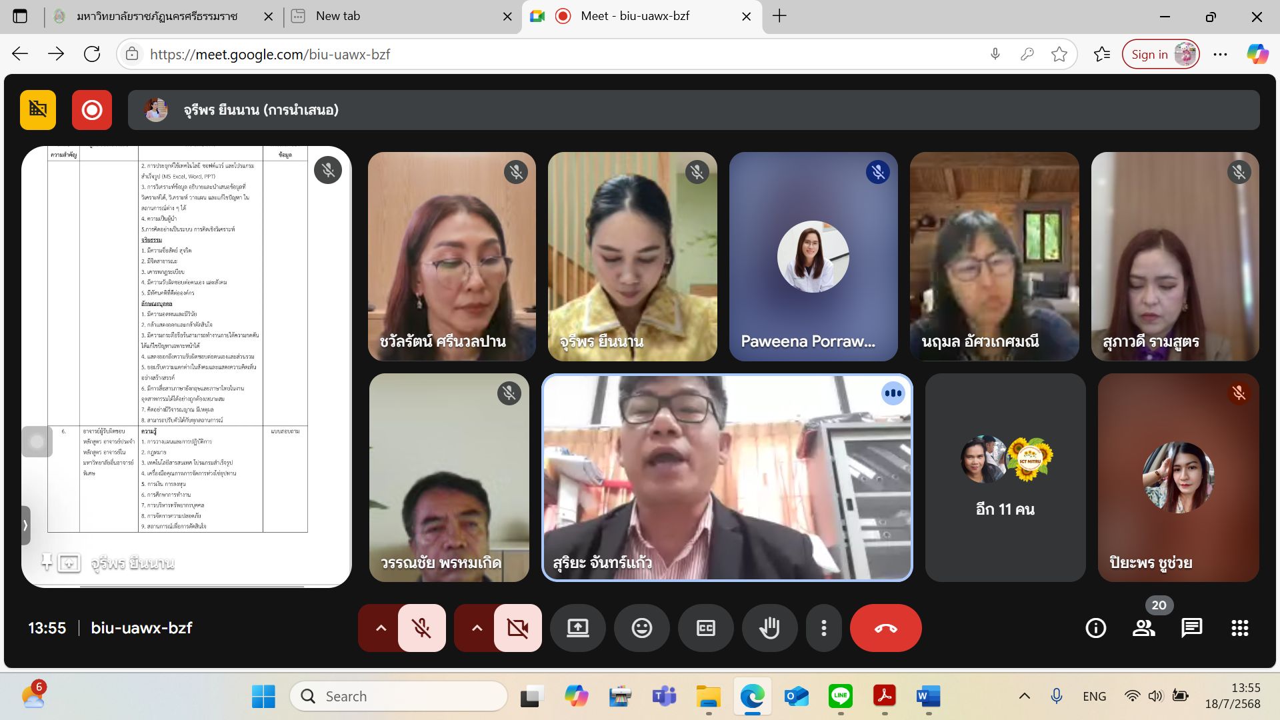Viewport: 1280px width, 720px height.
Task: Open the อีก 11 คน participants tile
Action: click(1005, 477)
